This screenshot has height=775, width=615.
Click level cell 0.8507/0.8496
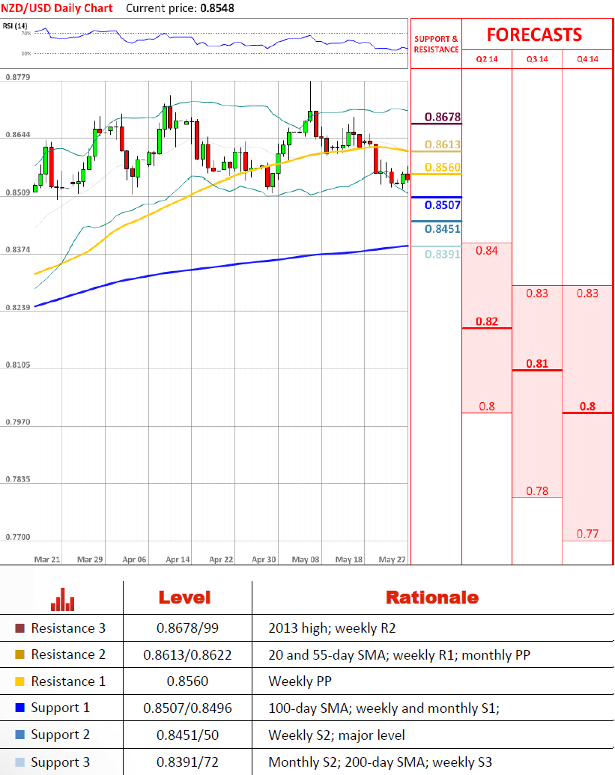(x=187, y=708)
